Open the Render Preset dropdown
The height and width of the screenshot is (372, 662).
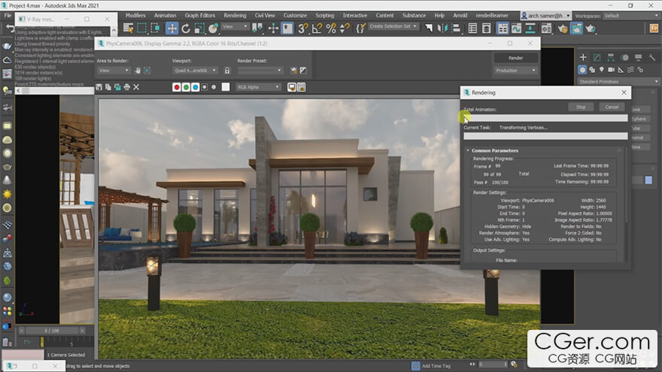[260, 71]
